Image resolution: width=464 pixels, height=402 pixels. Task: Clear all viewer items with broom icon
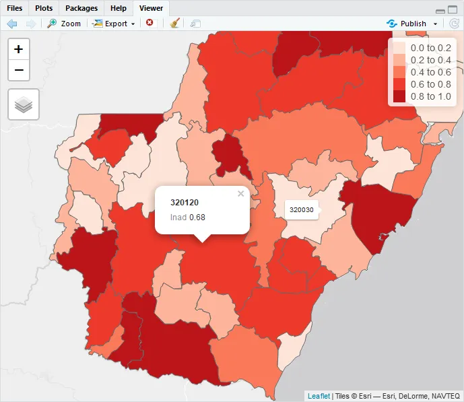click(x=175, y=24)
